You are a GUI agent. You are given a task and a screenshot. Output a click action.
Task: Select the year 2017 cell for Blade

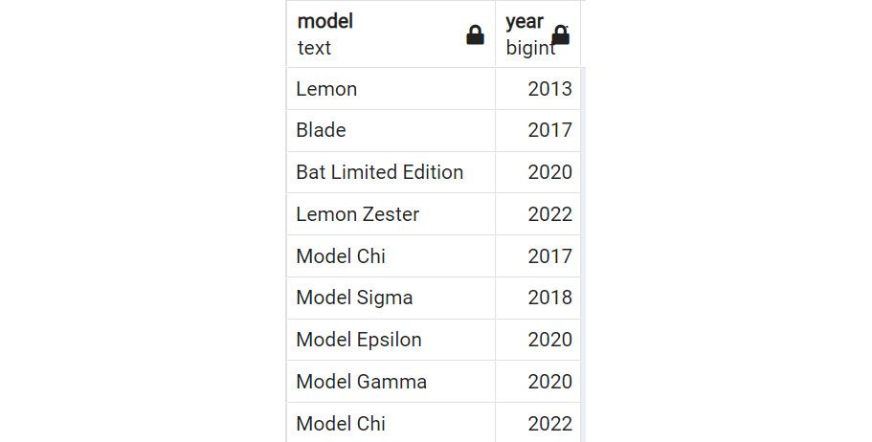click(x=538, y=131)
